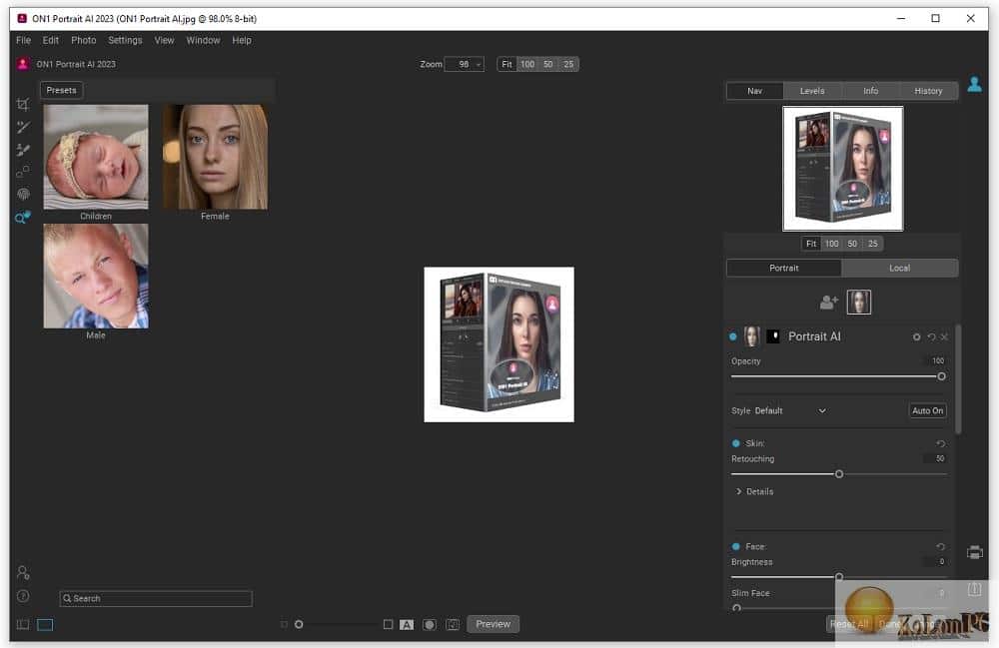
Task: Click Fit under the navigator preview
Action: click(811, 244)
